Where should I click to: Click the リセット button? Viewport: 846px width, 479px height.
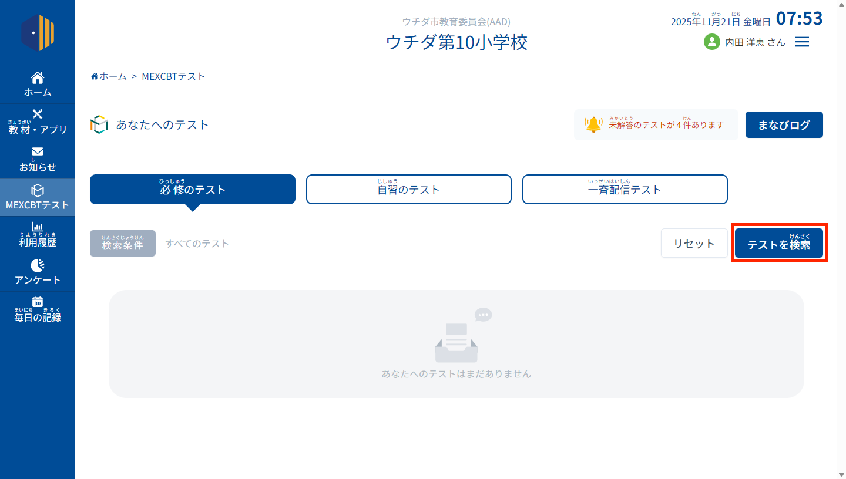694,244
